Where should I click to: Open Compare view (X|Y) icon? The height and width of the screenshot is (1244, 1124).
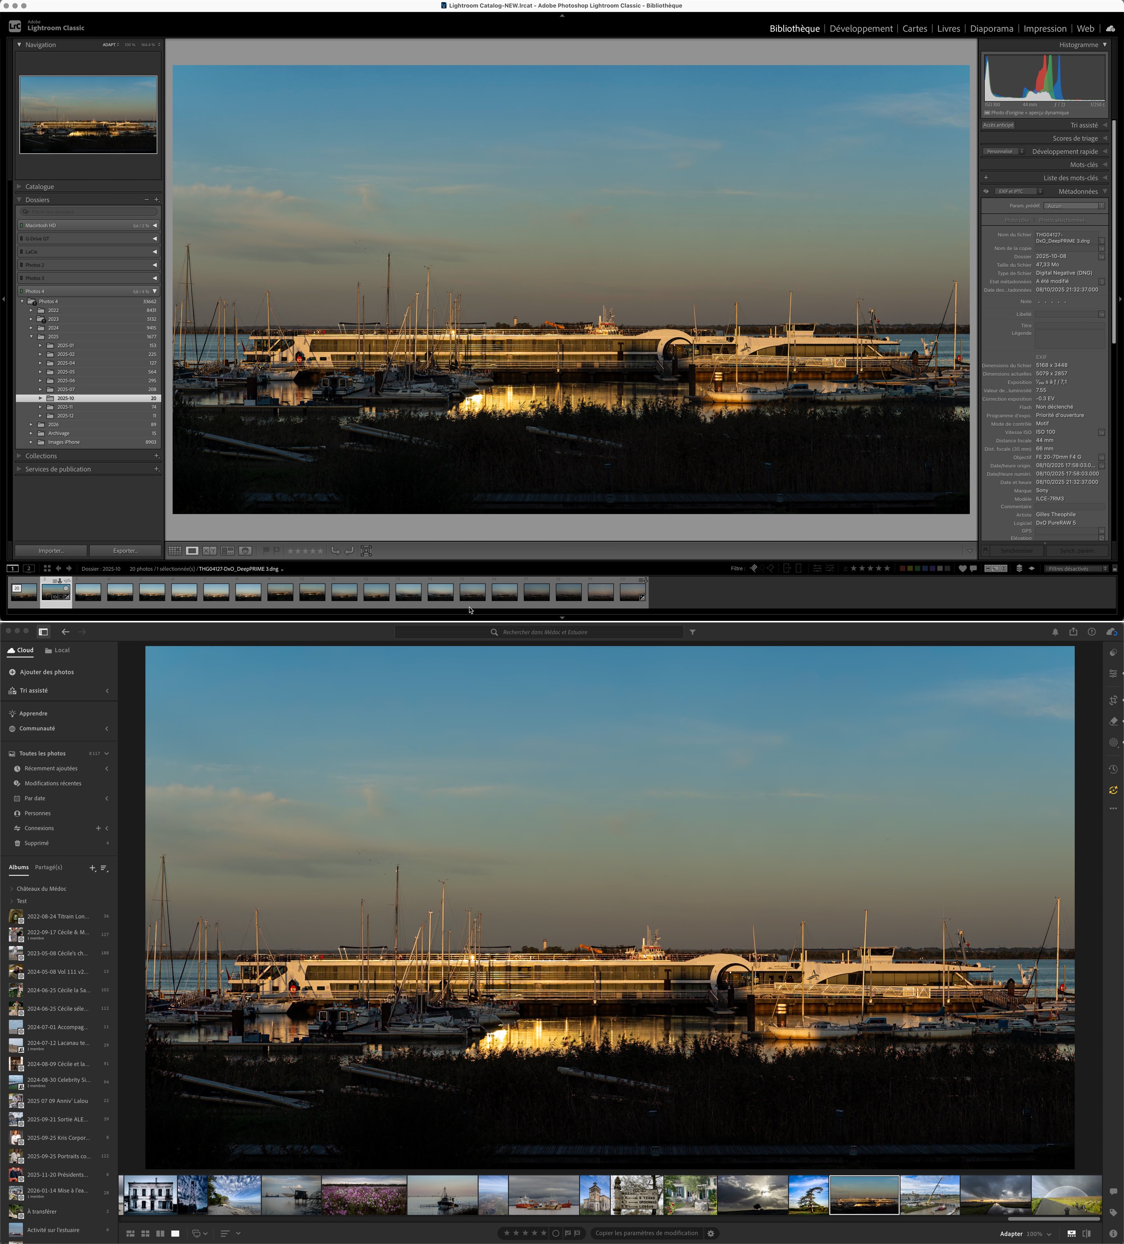[x=209, y=551]
